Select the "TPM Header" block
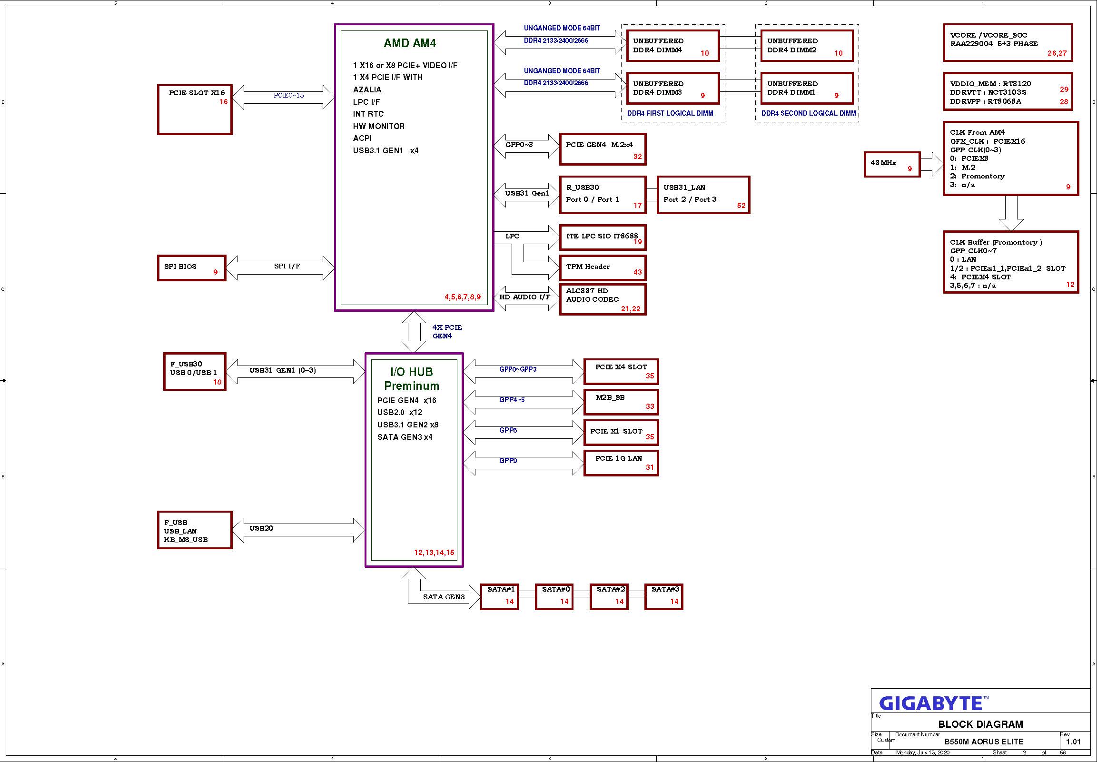This screenshot has height=762, width=1097. click(x=603, y=268)
